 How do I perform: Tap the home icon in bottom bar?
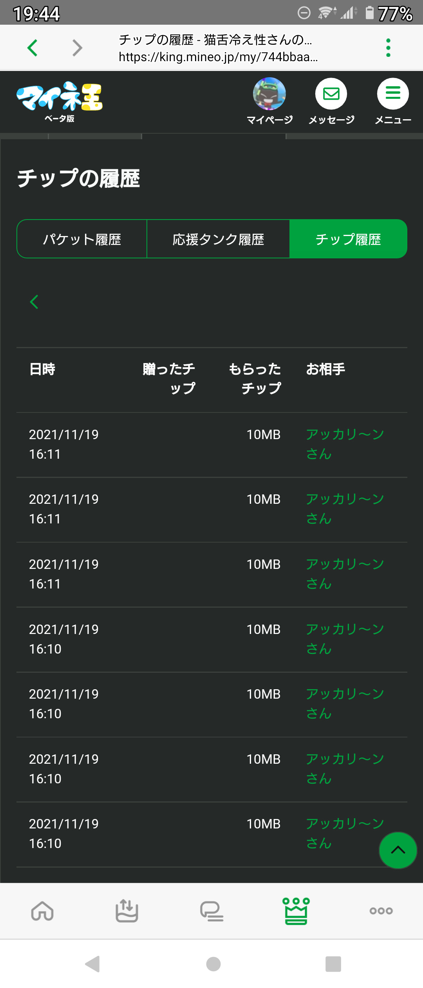42,910
